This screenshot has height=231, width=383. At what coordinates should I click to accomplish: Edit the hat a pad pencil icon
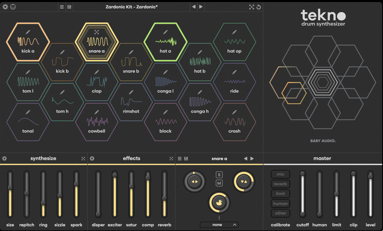tap(165, 32)
